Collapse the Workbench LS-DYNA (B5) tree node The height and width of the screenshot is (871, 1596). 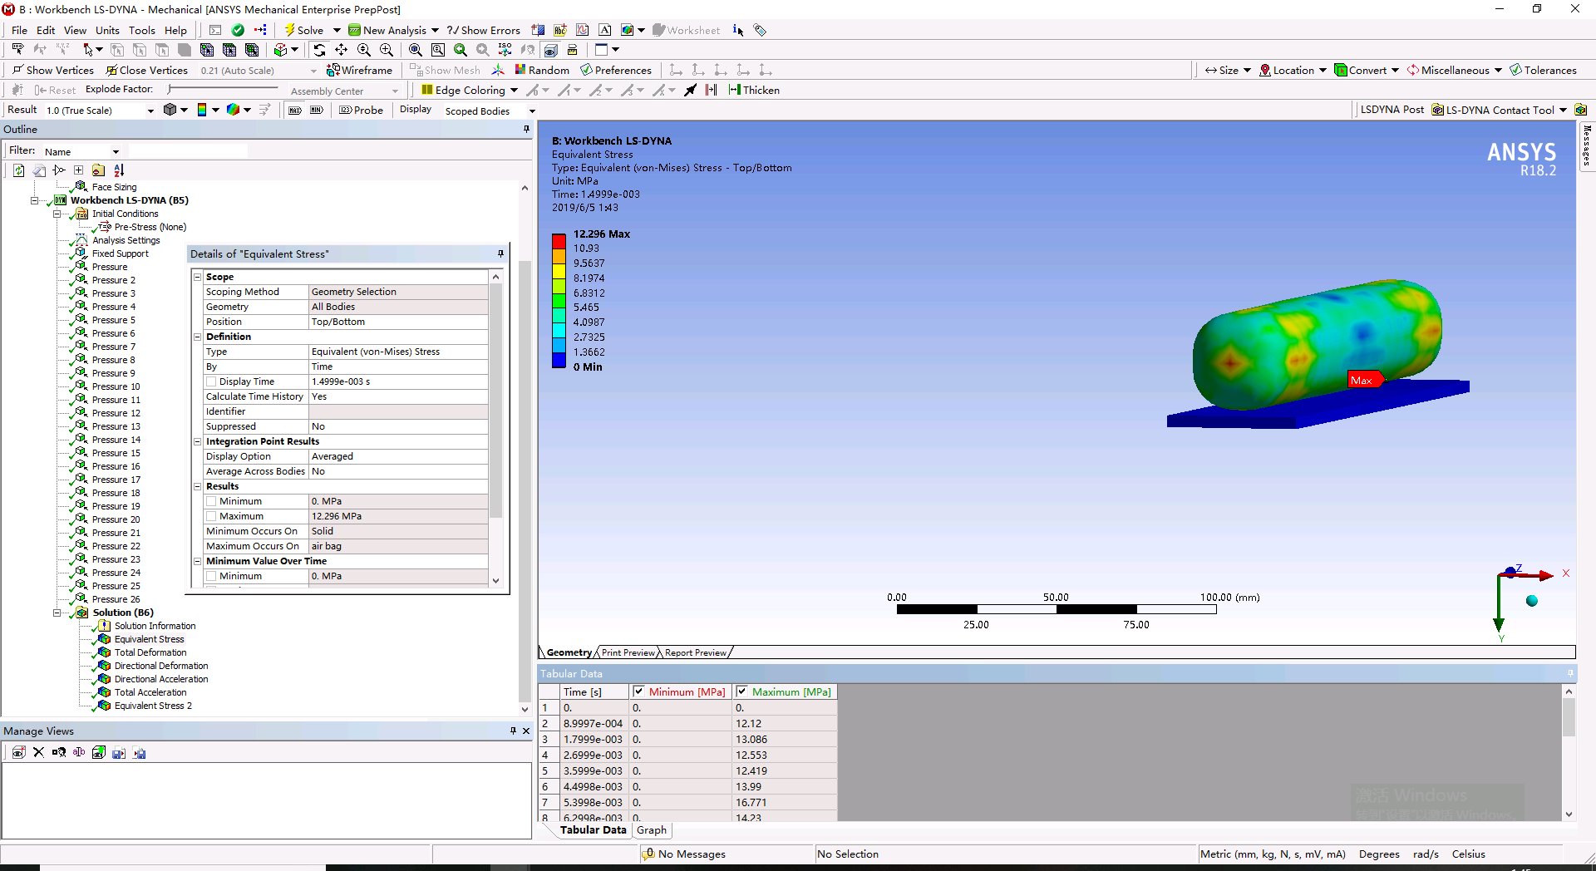click(x=35, y=200)
